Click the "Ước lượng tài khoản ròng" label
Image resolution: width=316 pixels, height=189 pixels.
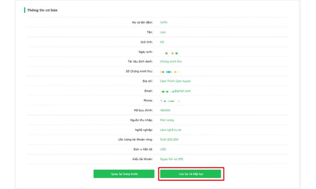[x=135, y=140]
